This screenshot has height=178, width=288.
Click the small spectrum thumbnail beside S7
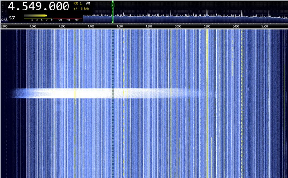pyautogui.click(x=4, y=19)
